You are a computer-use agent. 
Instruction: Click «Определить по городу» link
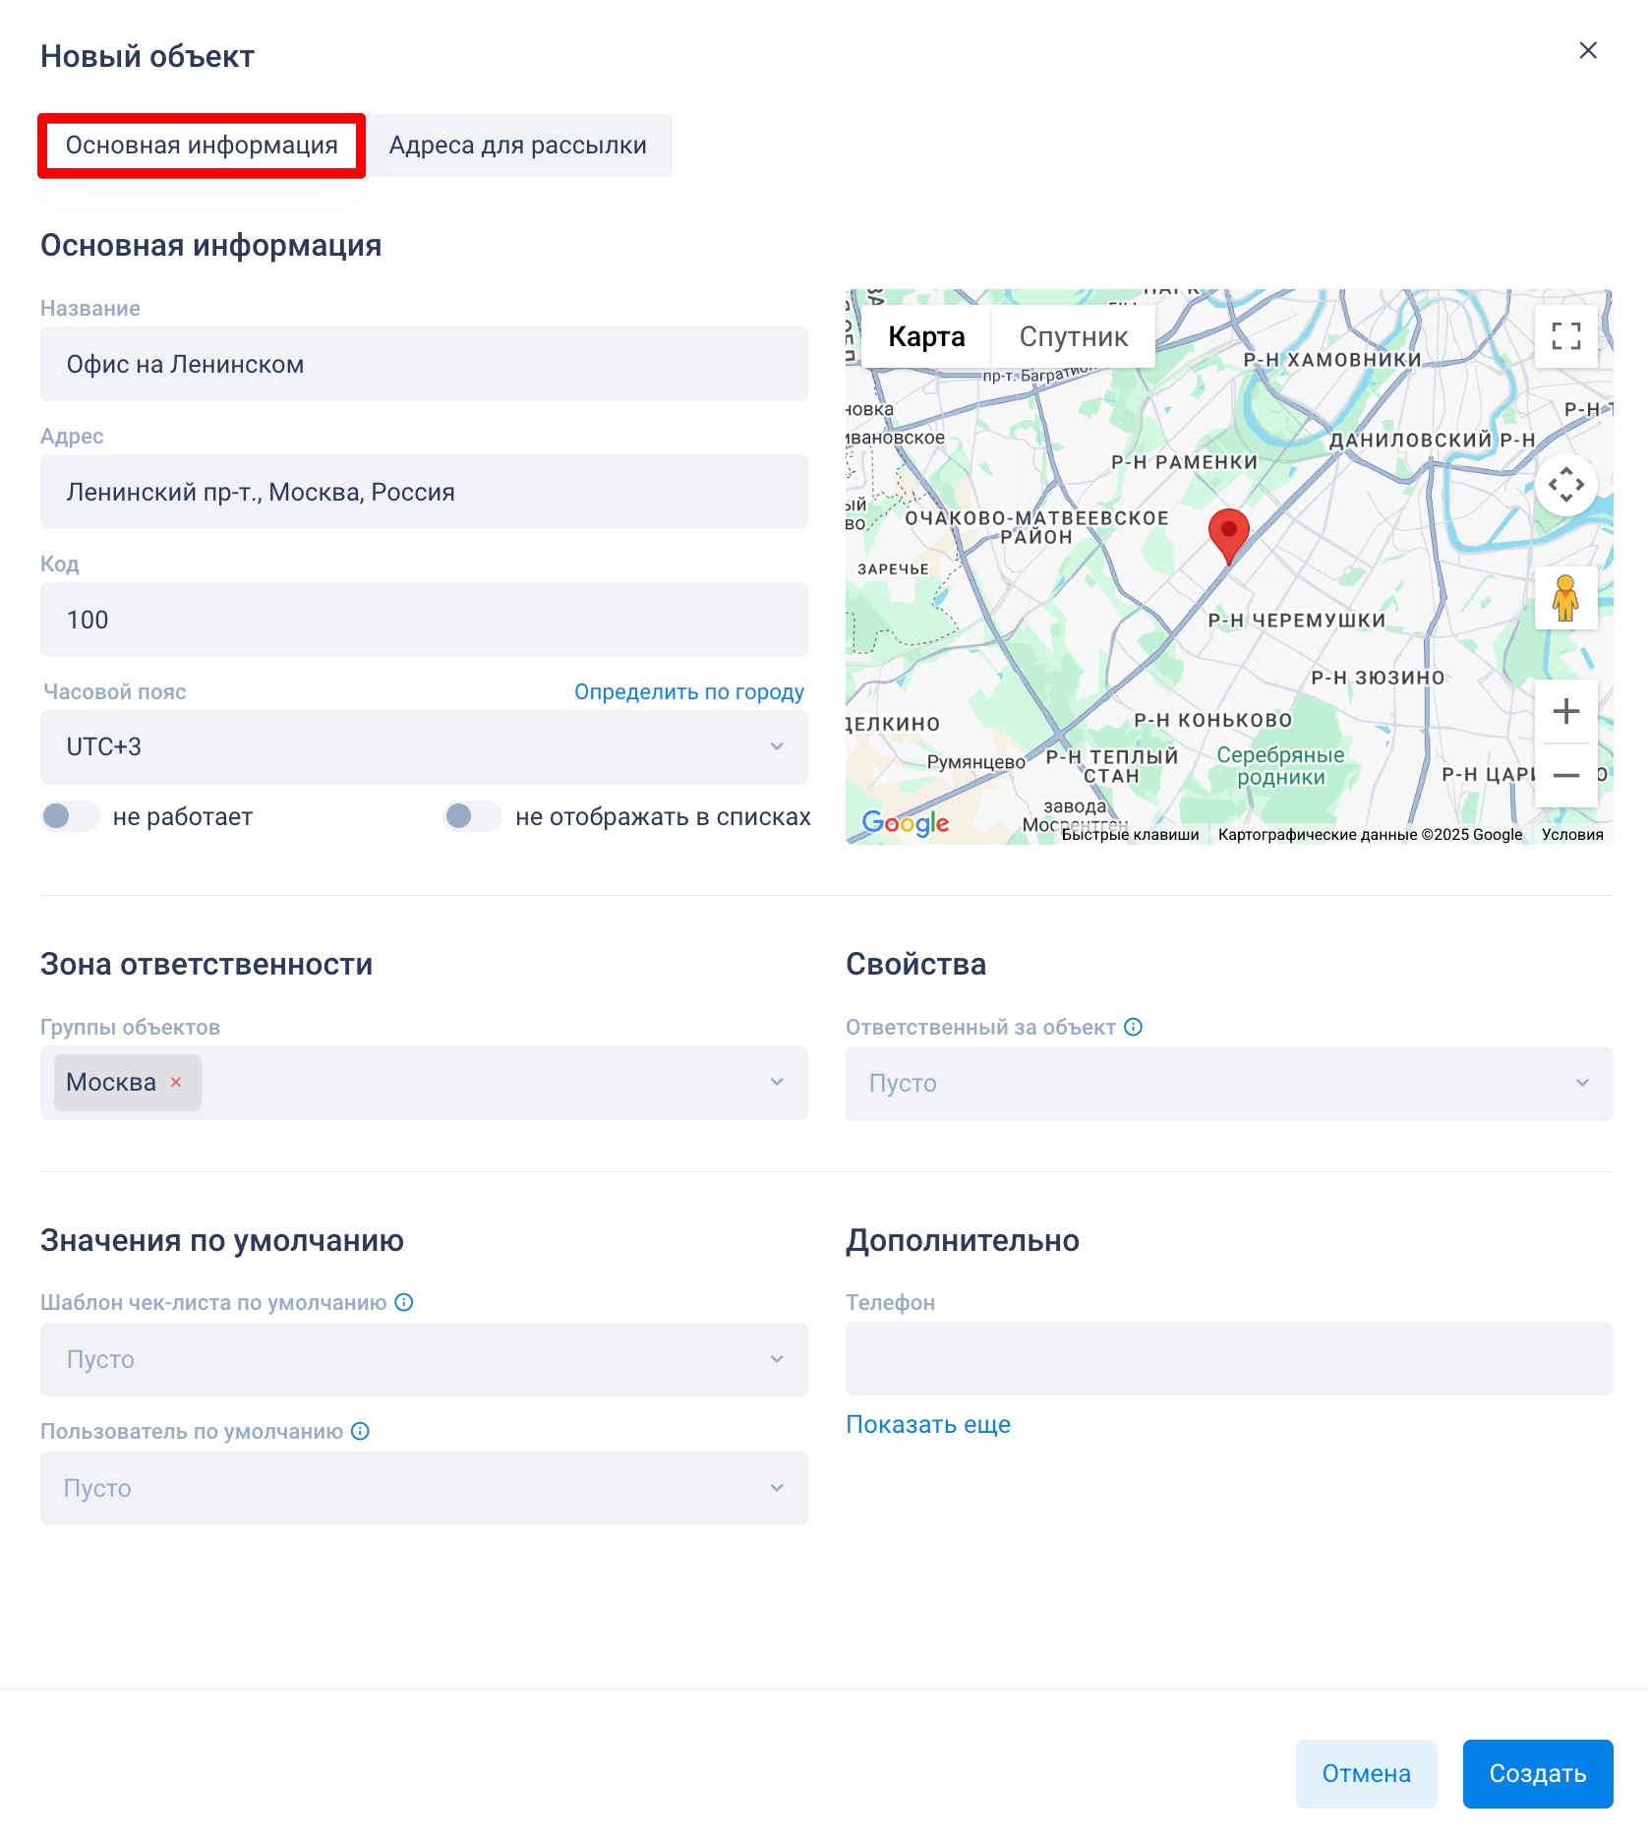coord(688,692)
